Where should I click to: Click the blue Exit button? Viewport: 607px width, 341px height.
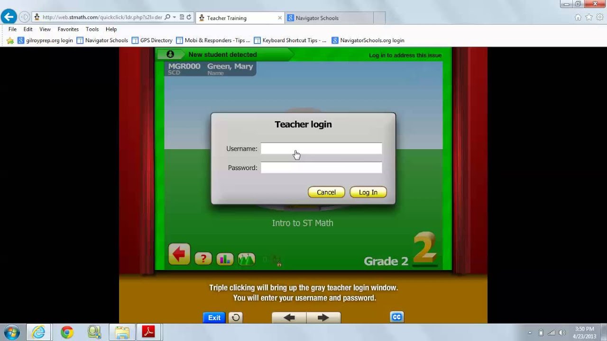[x=214, y=318]
